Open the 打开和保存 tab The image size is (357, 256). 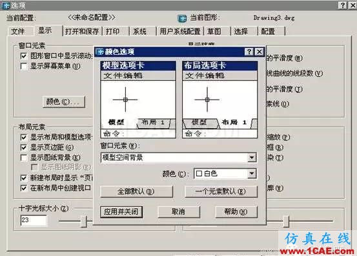(x=82, y=31)
